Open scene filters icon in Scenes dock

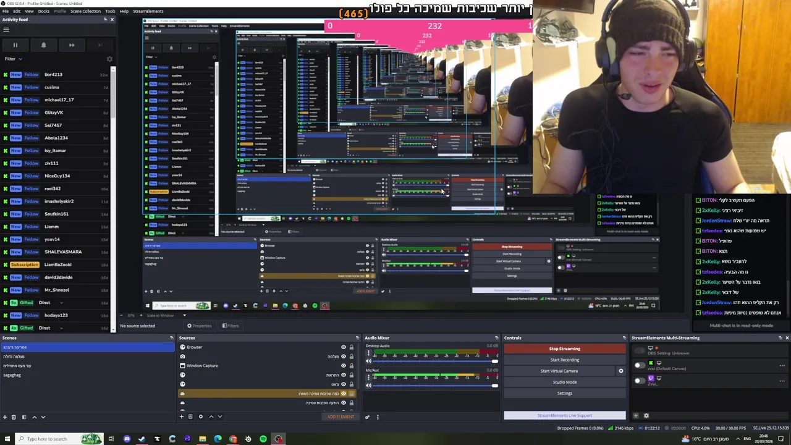coord(24,417)
